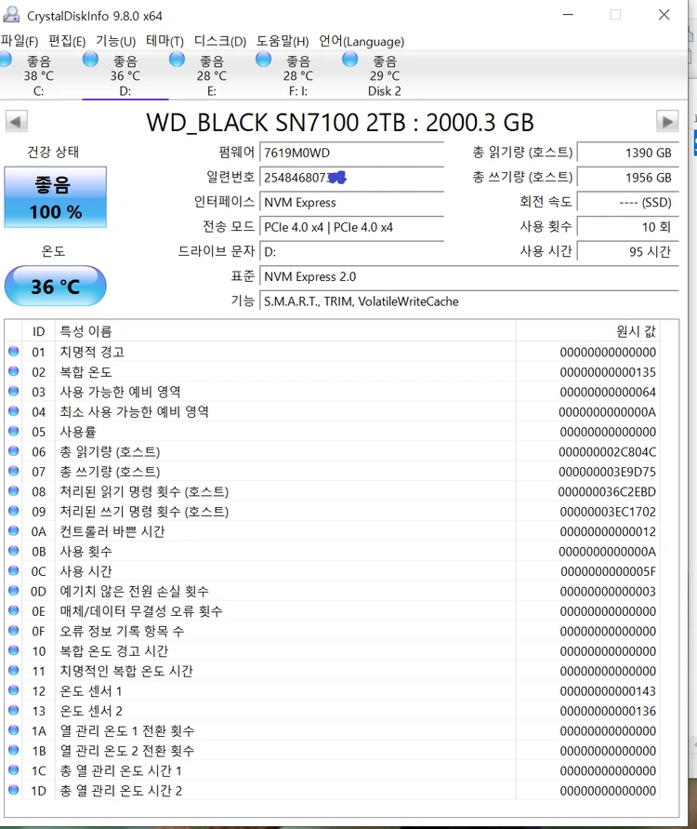Screen dimensions: 697x829
Task: Click total host reads value 1390 GB
Action: click(628, 153)
